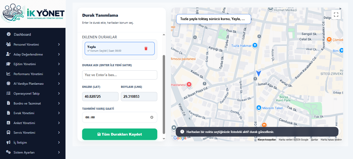Click the Hastanesi hospital marker
This screenshot has width=353, height=159.
189,84
